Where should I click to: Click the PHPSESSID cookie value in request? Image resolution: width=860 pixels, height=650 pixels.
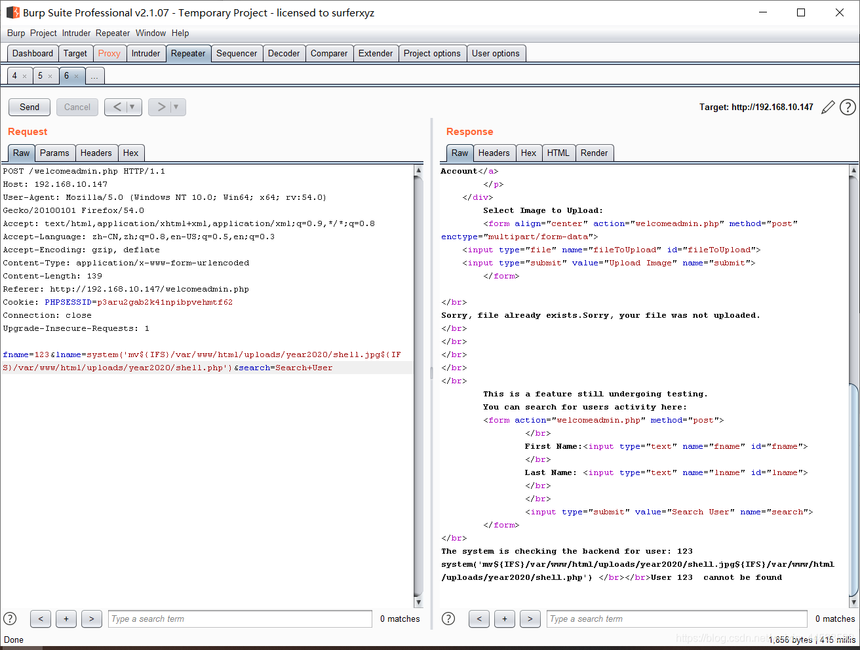point(165,302)
